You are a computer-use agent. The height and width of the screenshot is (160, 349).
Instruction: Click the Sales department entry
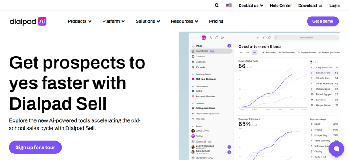199,91
